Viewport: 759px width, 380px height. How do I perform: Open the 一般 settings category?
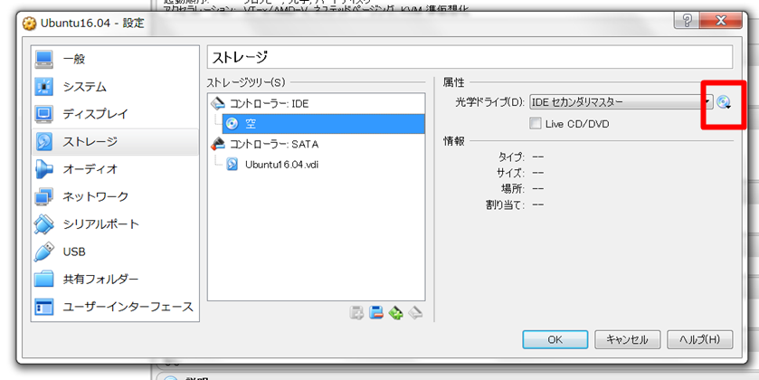coord(115,60)
